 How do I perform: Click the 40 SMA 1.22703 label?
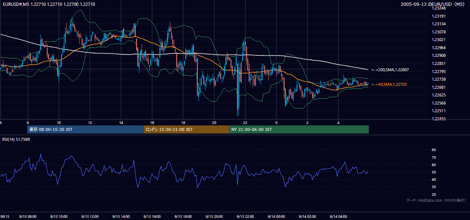[389, 84]
